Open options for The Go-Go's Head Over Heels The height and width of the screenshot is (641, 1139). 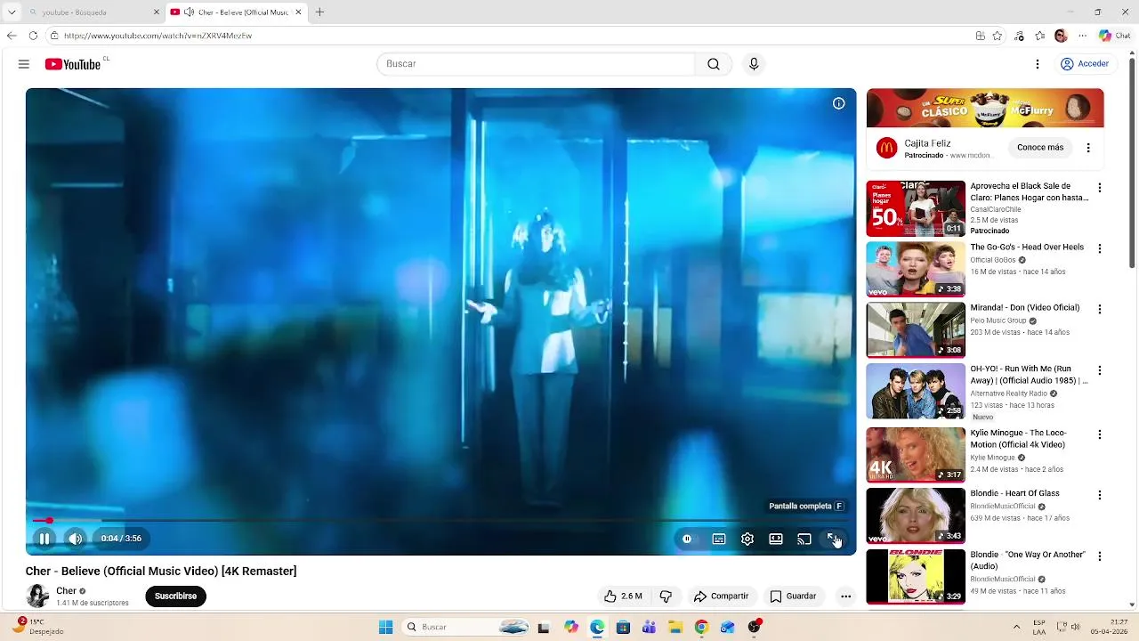(1100, 248)
